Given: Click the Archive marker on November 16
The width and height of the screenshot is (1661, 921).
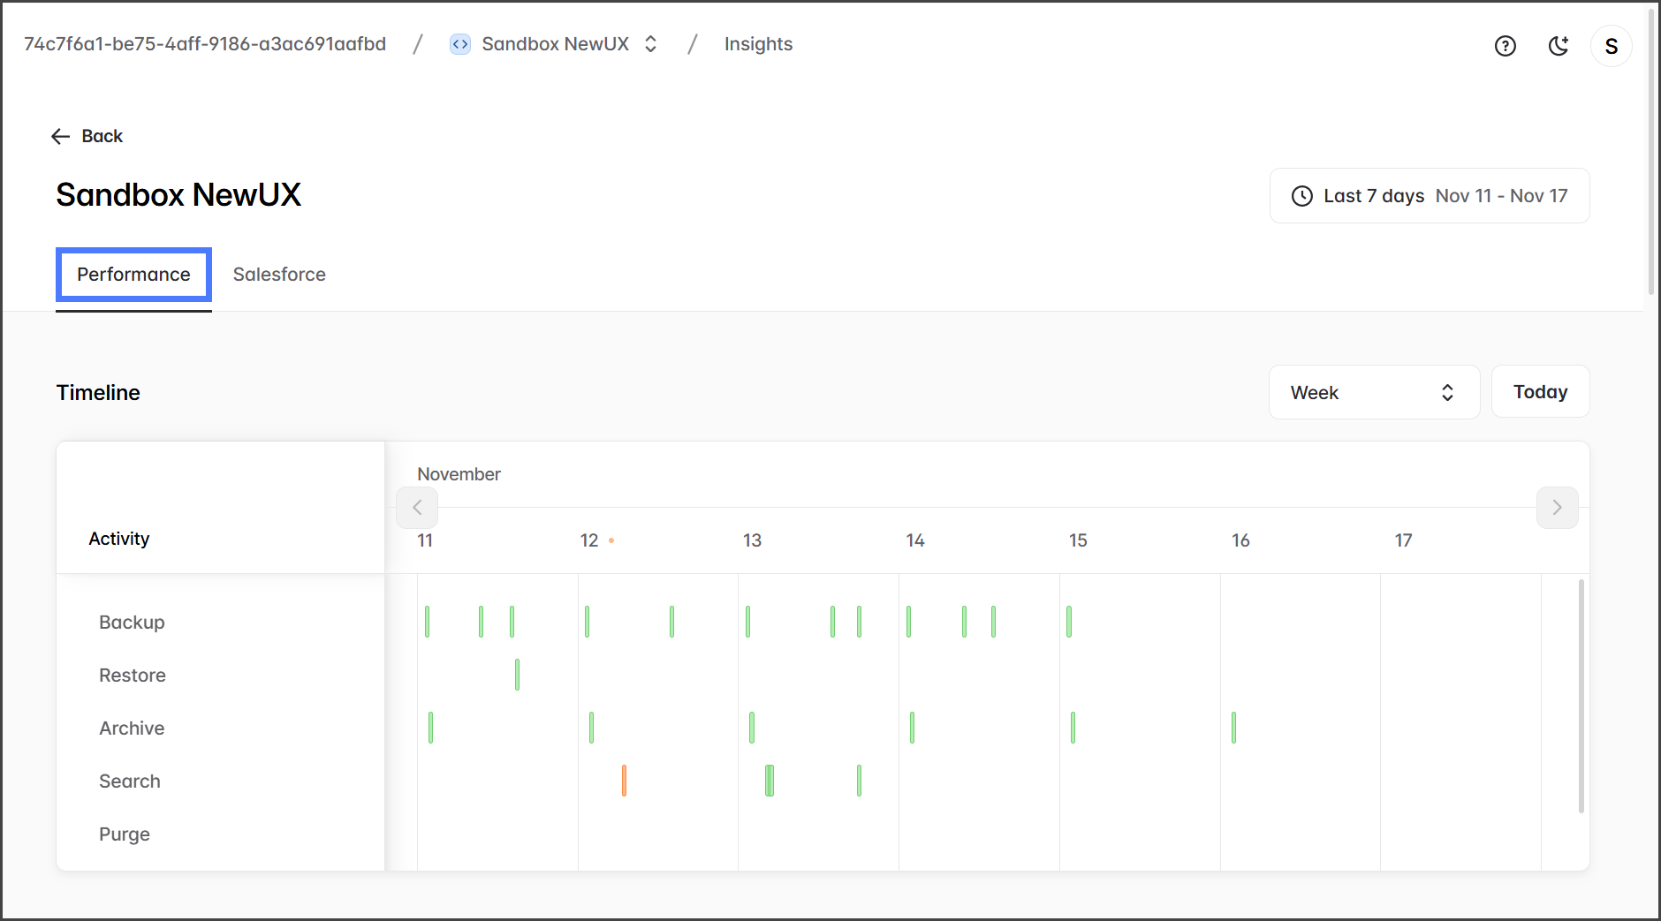Looking at the screenshot, I should (x=1233, y=728).
